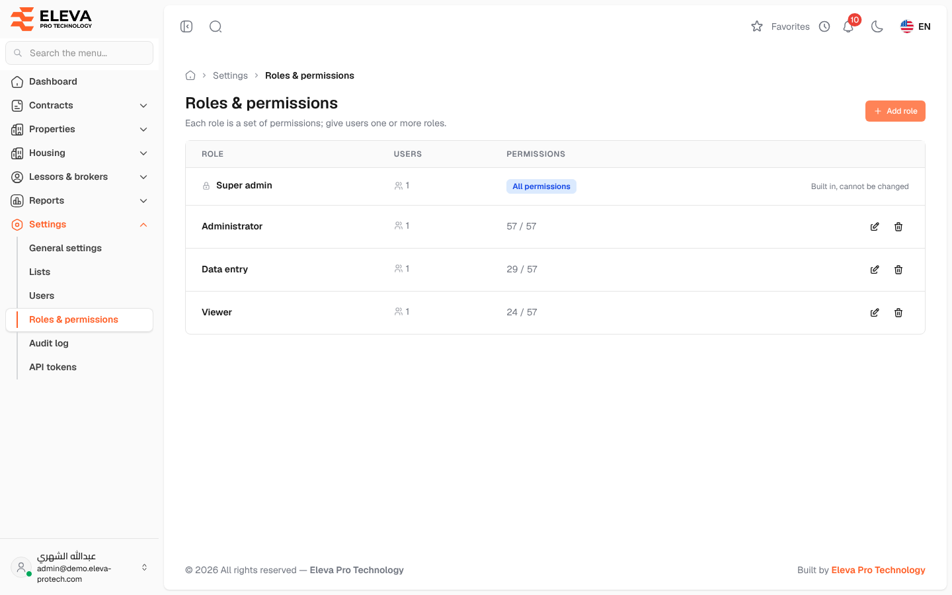Viewport: 952px width, 595px height.
Task: Click the Data entry 29 / 57 count
Action: pos(522,269)
